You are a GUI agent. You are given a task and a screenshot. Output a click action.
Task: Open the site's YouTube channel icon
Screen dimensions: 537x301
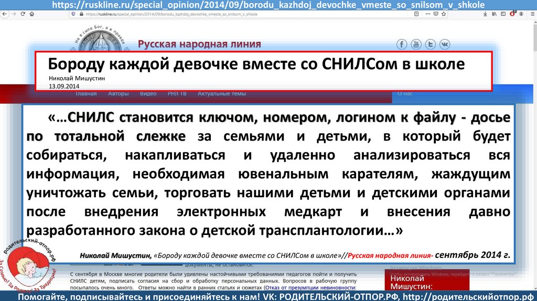tap(416, 44)
